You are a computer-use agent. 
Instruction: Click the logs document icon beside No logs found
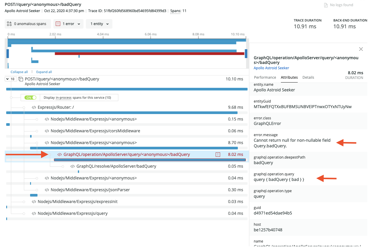pyautogui.click(x=326, y=5)
